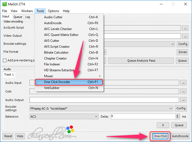192x142 pixels.
Task: Click the Video Output text field
Action: coord(142,36)
